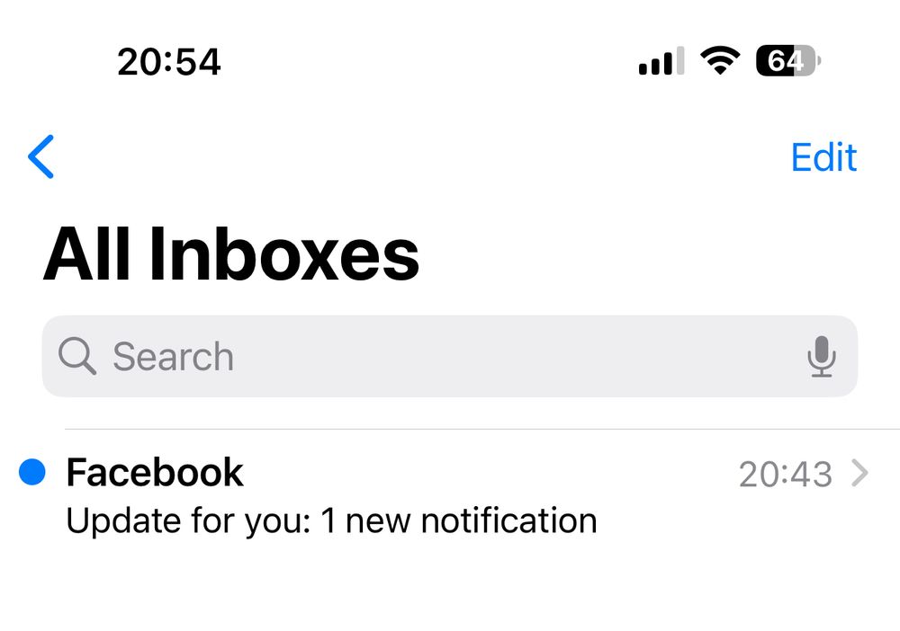Go back using the blue chevron
Viewport: 900px width, 631px height.
tap(40, 156)
